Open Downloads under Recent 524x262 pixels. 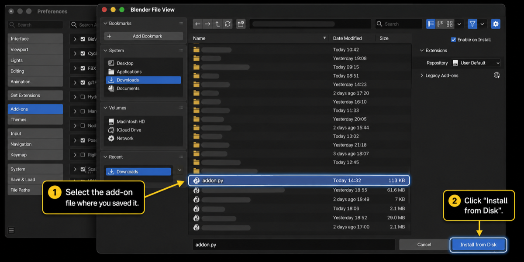click(x=138, y=172)
